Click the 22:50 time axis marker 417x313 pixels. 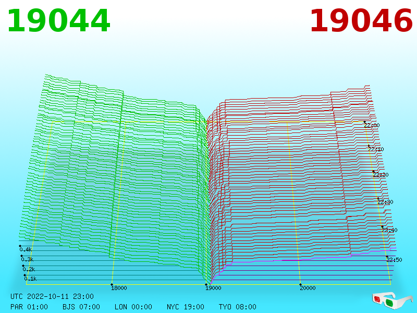(x=395, y=260)
